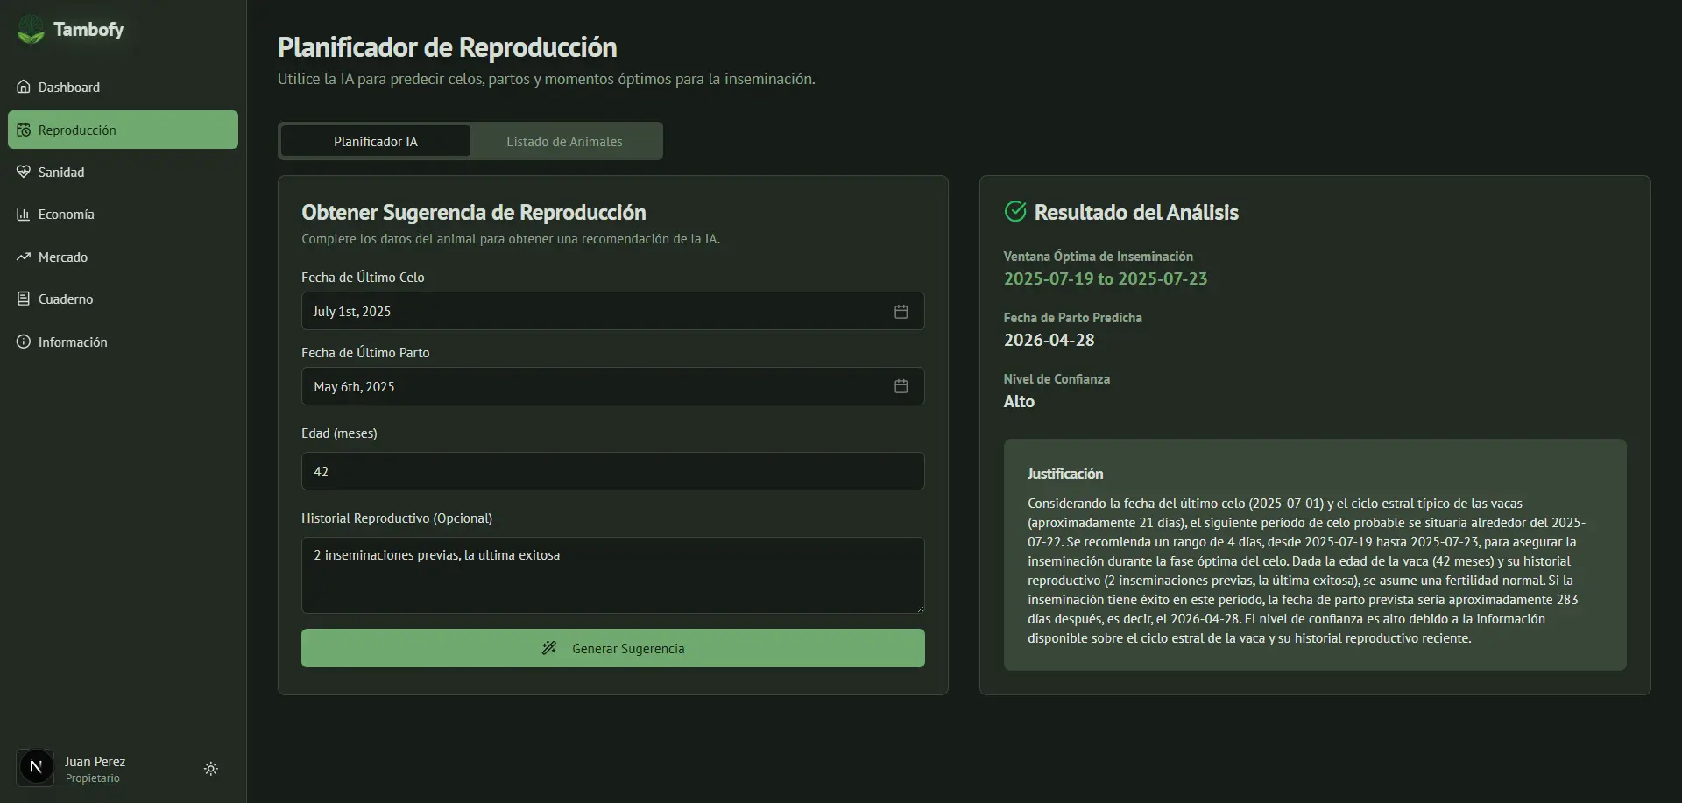Open the Fecha de Último Celo date picker
Screen dimensions: 1682x803
(x=901, y=311)
